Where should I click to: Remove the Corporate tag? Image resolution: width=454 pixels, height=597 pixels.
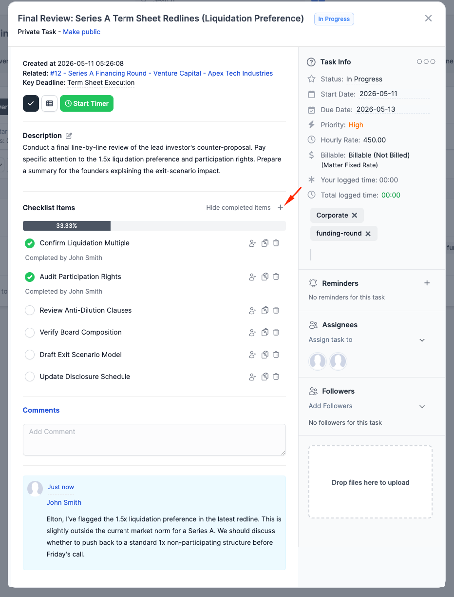pos(354,215)
